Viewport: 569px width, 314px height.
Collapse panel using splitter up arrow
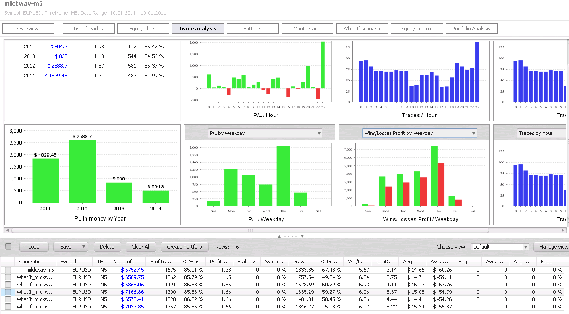pos(279,236)
